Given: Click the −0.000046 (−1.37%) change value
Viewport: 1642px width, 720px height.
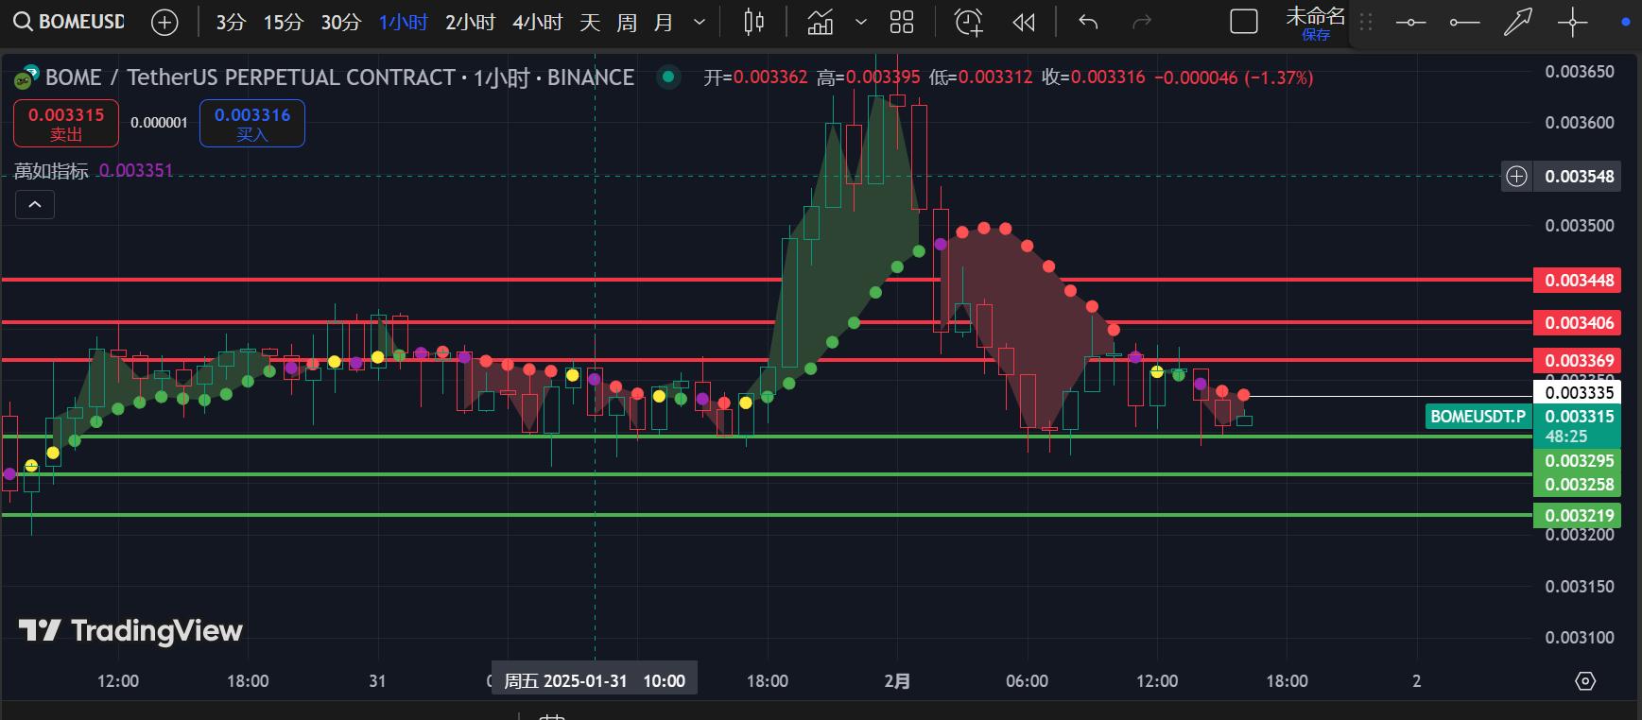Looking at the screenshot, I should (1234, 77).
